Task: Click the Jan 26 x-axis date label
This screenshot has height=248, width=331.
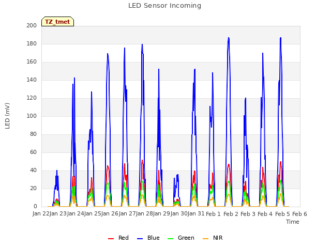Action: click(110, 214)
